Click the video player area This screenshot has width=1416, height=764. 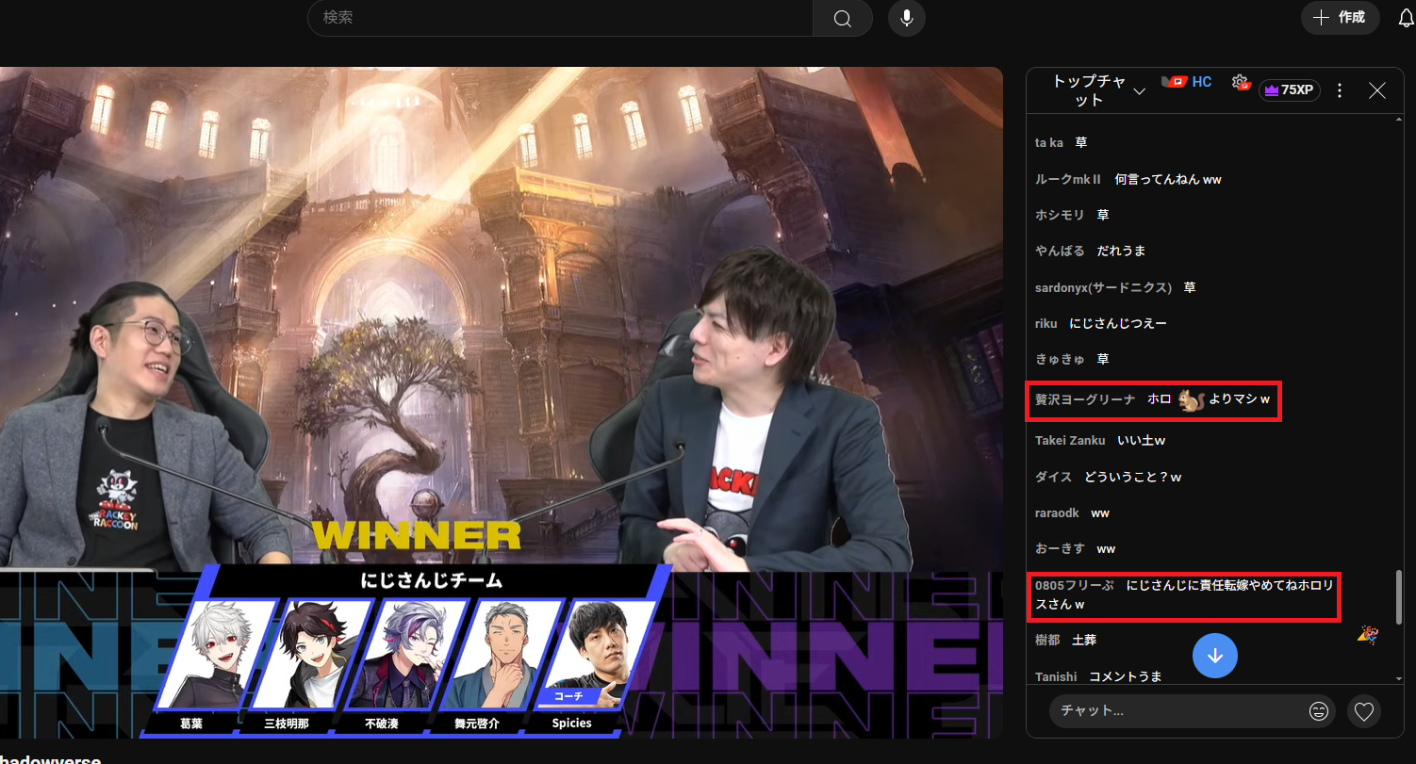click(502, 402)
